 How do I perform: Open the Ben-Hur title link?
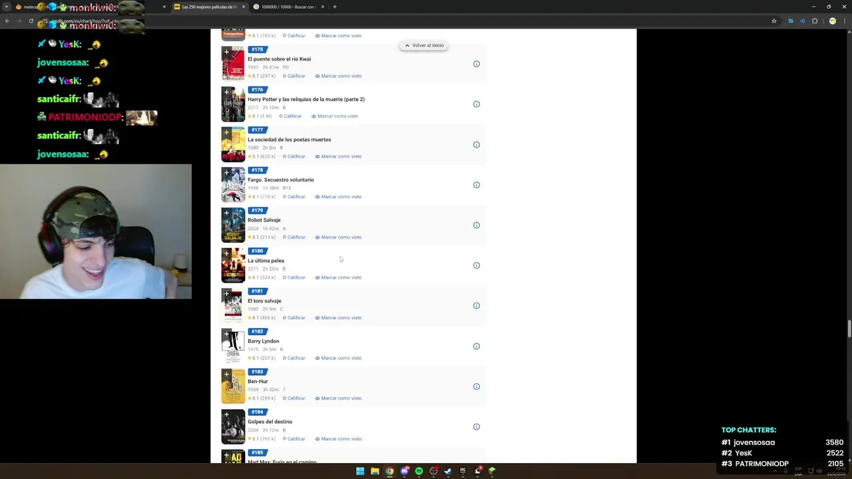258,381
